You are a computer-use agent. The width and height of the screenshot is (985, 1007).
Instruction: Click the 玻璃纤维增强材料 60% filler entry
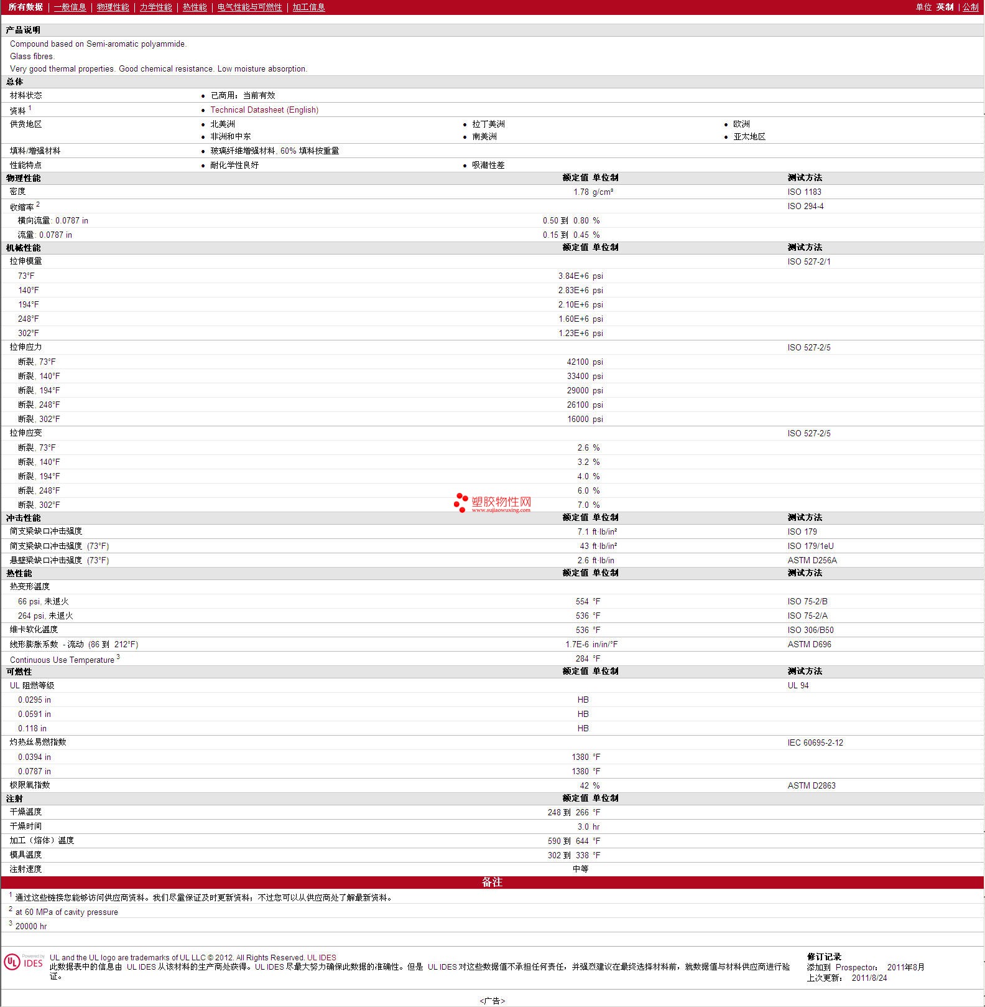[274, 151]
